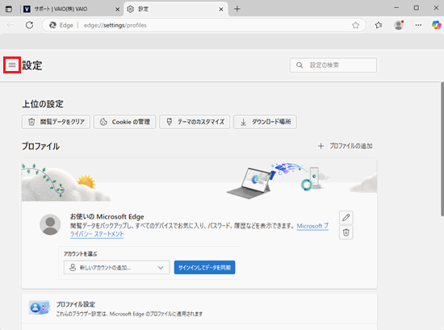Close the VAIO support tab
The height and width of the screenshot is (330, 444).
click(x=117, y=10)
